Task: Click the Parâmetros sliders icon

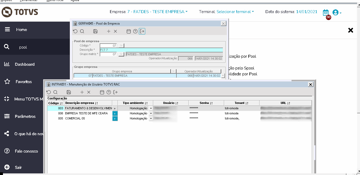Action: click(x=7, y=116)
